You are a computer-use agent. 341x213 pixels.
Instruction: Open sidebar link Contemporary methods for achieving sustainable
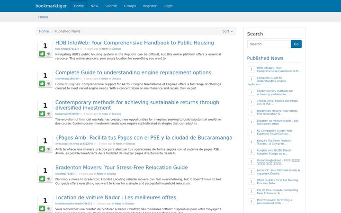(275, 93)
